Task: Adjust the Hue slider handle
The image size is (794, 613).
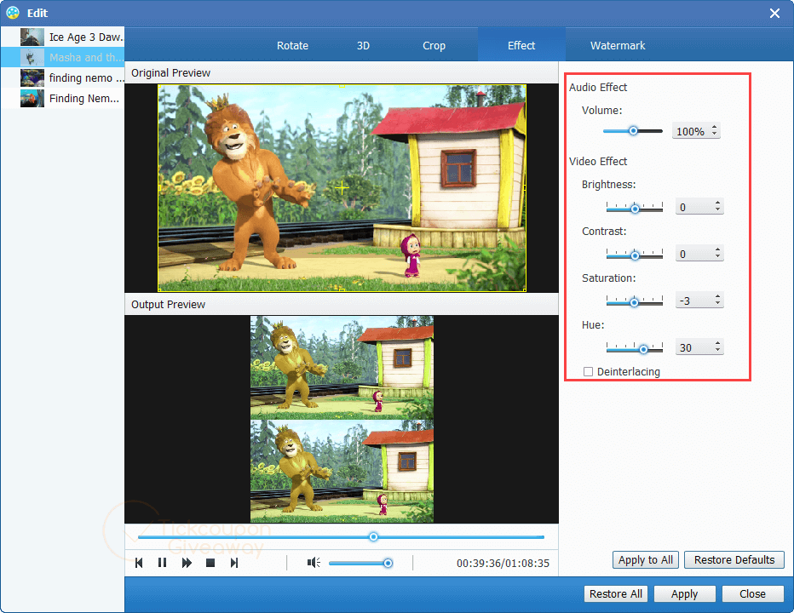Action: click(x=643, y=349)
